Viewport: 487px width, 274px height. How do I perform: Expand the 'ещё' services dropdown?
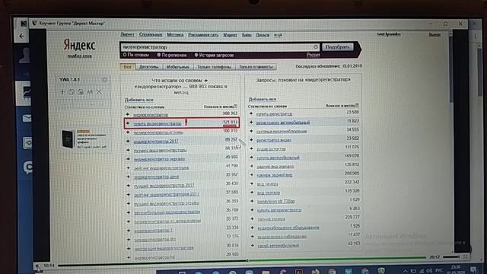[278, 35]
